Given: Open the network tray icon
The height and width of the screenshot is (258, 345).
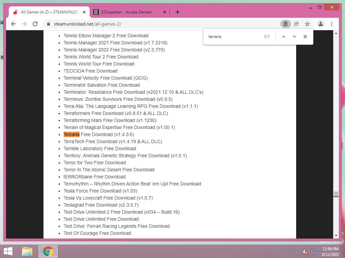Looking at the screenshot, I should point(313,251).
